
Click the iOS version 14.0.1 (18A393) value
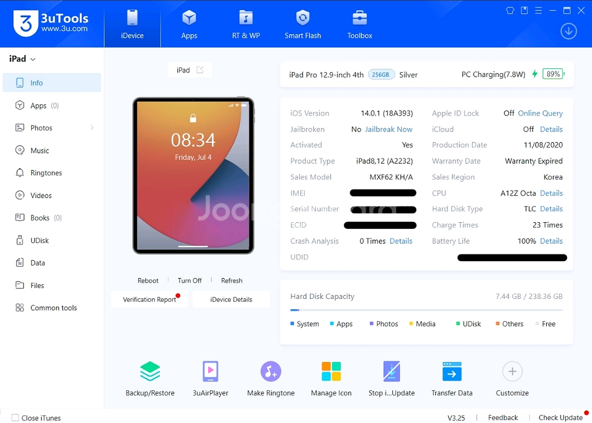(x=387, y=113)
